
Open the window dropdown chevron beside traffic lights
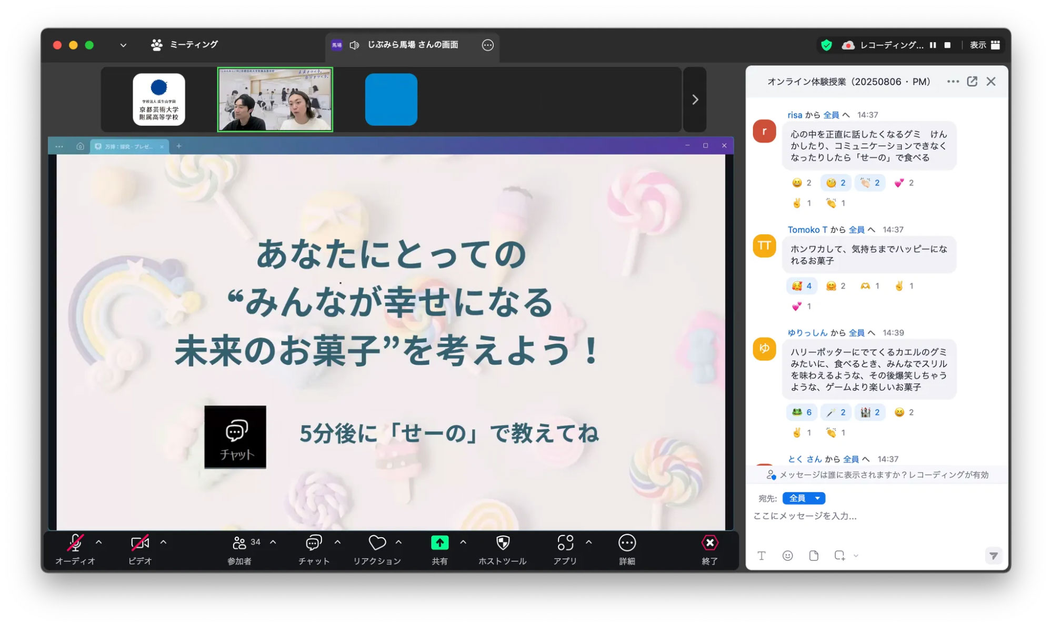point(123,45)
